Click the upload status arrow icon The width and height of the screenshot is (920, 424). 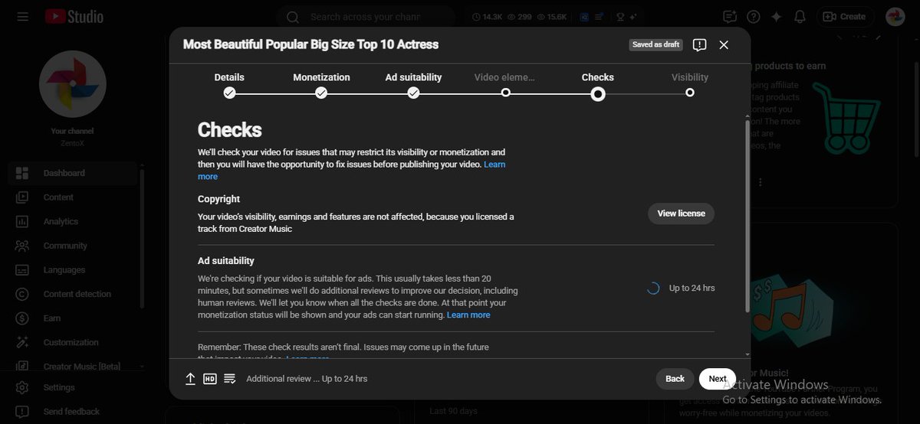pos(190,379)
